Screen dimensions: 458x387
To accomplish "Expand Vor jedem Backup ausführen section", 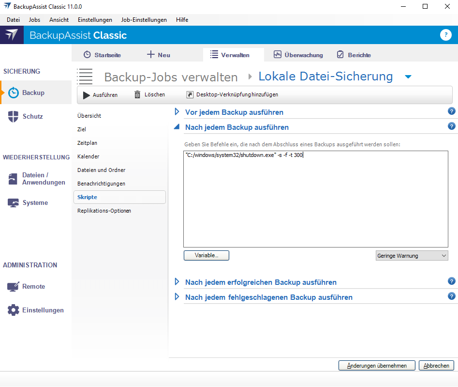I will coord(177,112).
